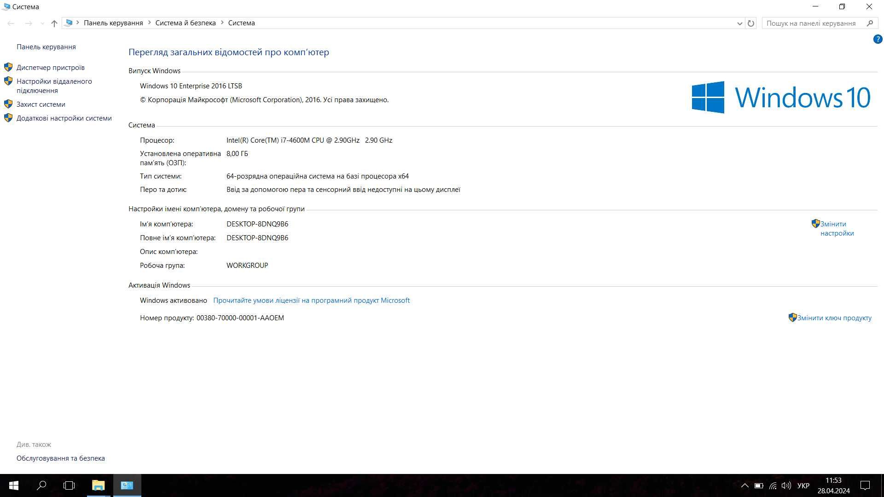
Task: Click search magnifier in search box
Action: [x=870, y=23]
